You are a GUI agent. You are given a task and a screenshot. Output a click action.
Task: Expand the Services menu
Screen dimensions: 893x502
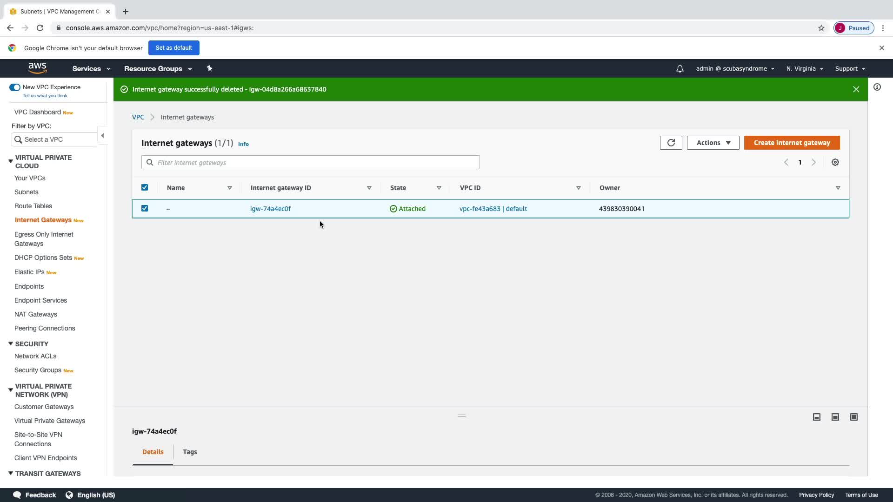pos(91,69)
